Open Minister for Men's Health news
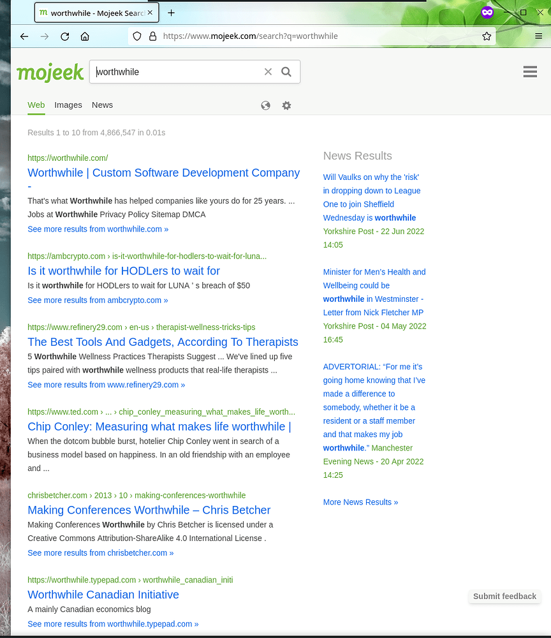This screenshot has height=638, width=551. (374, 292)
